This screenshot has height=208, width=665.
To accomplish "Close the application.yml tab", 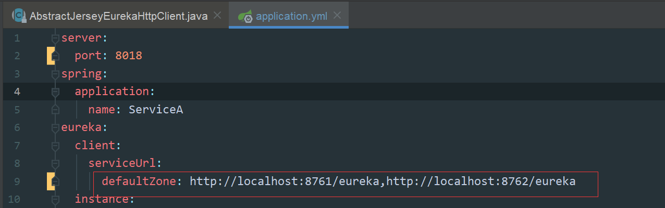I will click(x=337, y=16).
